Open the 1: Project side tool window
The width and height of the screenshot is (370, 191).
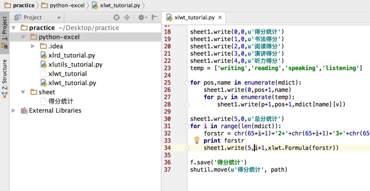pyautogui.click(x=5, y=32)
